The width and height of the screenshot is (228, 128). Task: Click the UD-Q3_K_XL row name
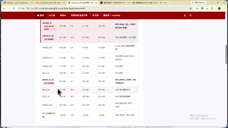[x=47, y=58]
